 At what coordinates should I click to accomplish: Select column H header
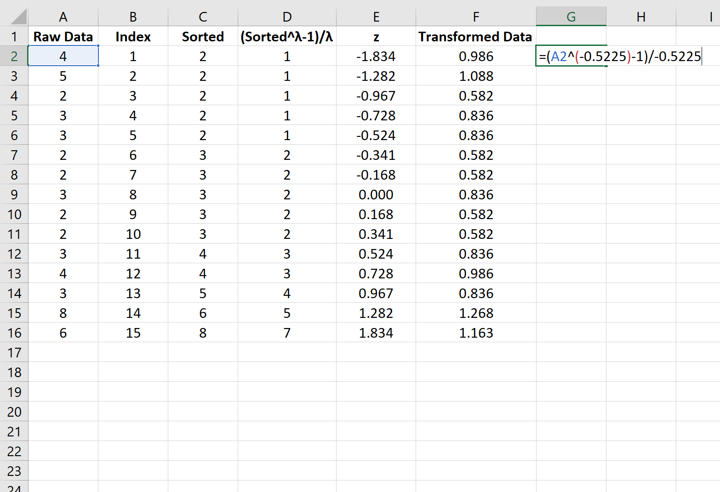click(641, 17)
